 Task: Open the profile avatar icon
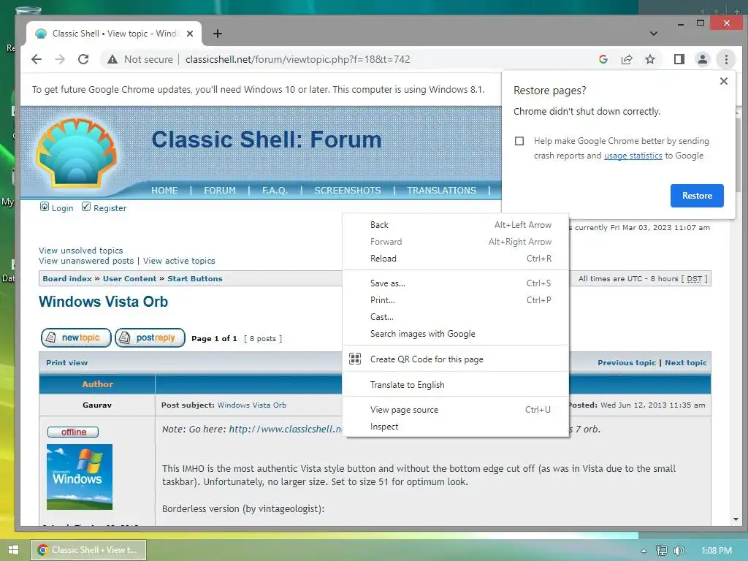[702, 59]
